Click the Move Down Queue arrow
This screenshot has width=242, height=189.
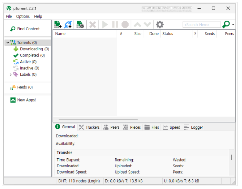pyautogui.click(x=147, y=24)
